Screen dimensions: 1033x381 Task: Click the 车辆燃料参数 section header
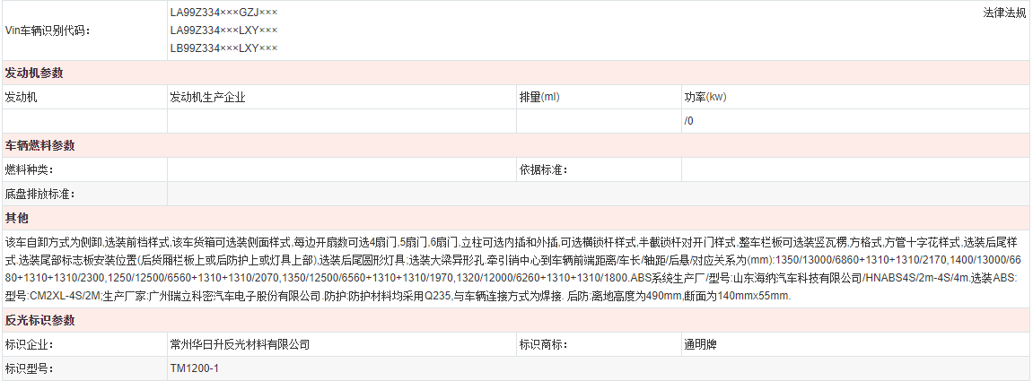coord(40,145)
